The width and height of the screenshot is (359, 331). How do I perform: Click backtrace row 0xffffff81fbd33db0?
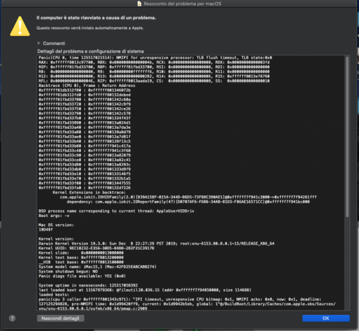pyautogui.click(x=85, y=169)
